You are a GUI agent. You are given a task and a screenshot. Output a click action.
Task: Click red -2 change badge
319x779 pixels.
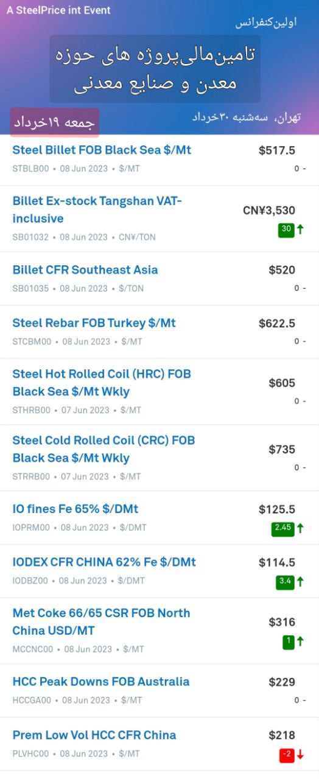coord(287,755)
